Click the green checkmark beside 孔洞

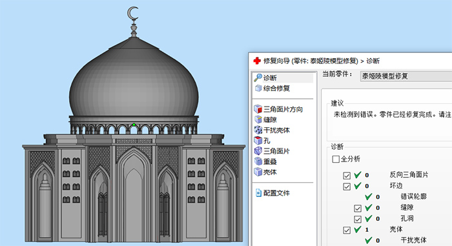[x=369, y=219]
